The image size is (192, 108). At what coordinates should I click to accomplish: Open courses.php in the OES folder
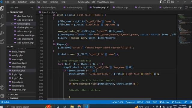[18, 59]
